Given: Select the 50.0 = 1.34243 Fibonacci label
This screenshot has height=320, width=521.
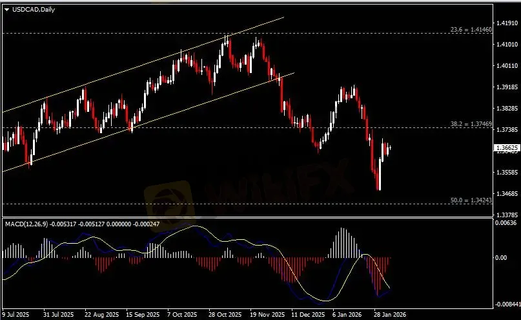Looking at the screenshot, I should point(471,200).
